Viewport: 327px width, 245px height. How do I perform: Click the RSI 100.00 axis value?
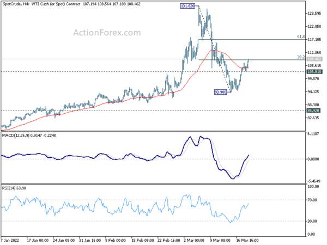click(x=313, y=187)
